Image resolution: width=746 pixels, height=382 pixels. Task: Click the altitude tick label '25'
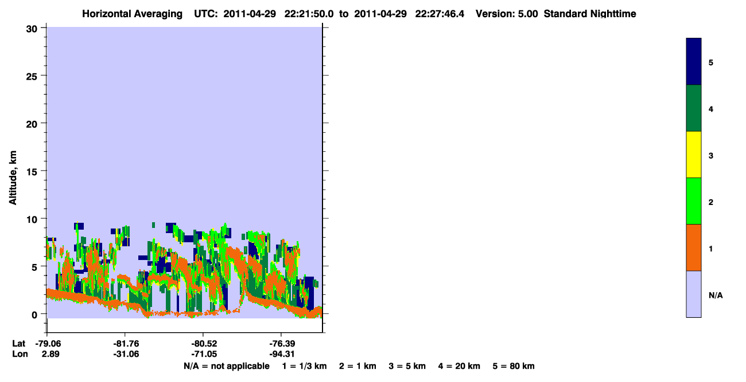tap(33, 76)
